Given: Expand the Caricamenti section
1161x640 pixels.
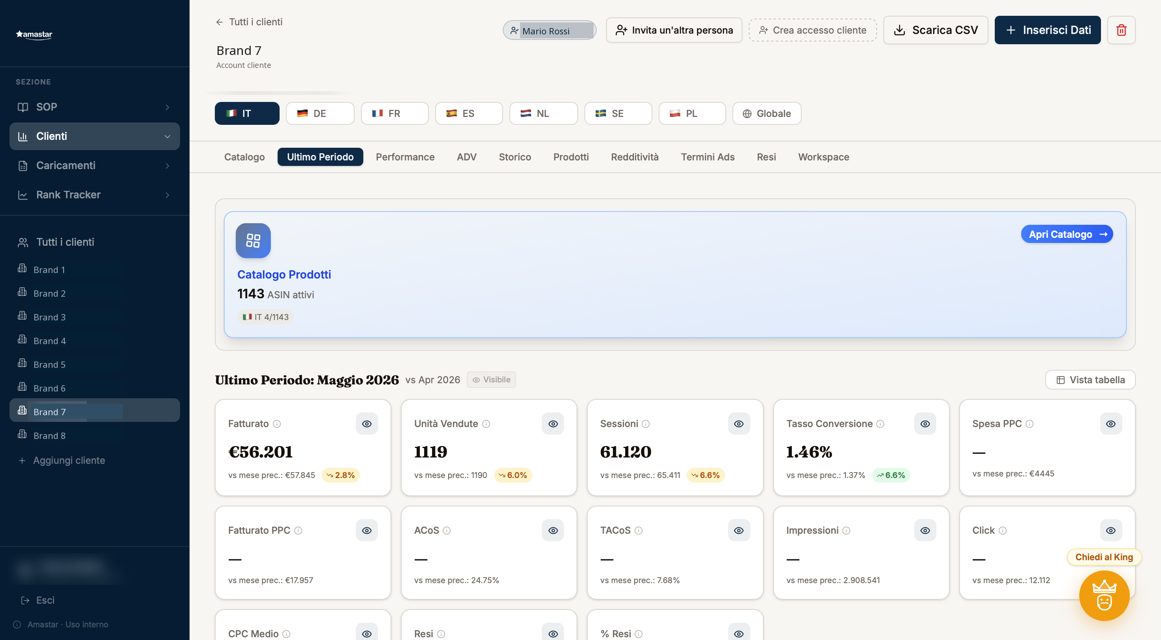Looking at the screenshot, I should pyautogui.click(x=95, y=166).
